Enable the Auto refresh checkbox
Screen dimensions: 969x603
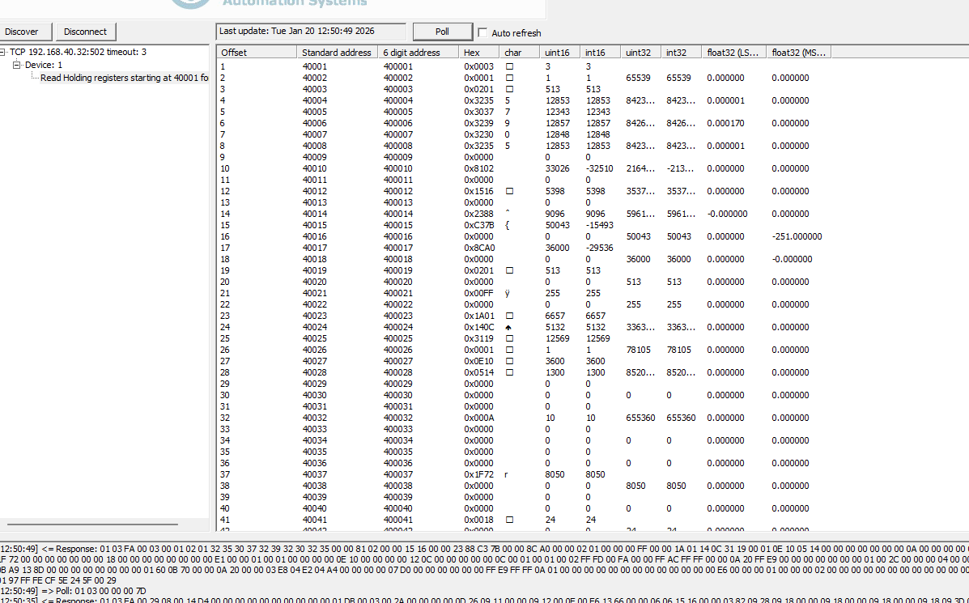click(483, 32)
